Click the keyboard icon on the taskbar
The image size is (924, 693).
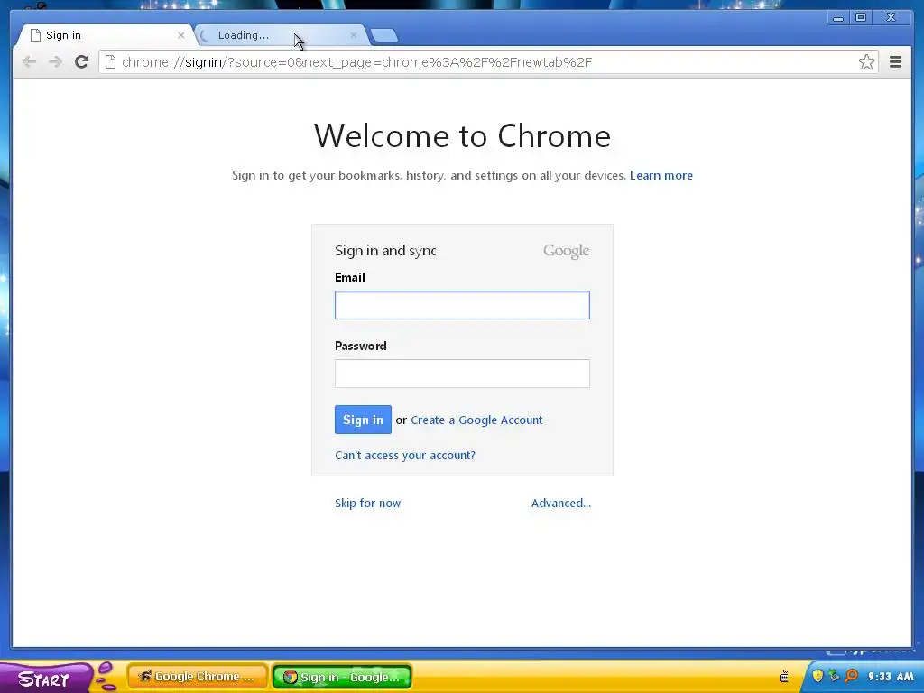coord(784,677)
